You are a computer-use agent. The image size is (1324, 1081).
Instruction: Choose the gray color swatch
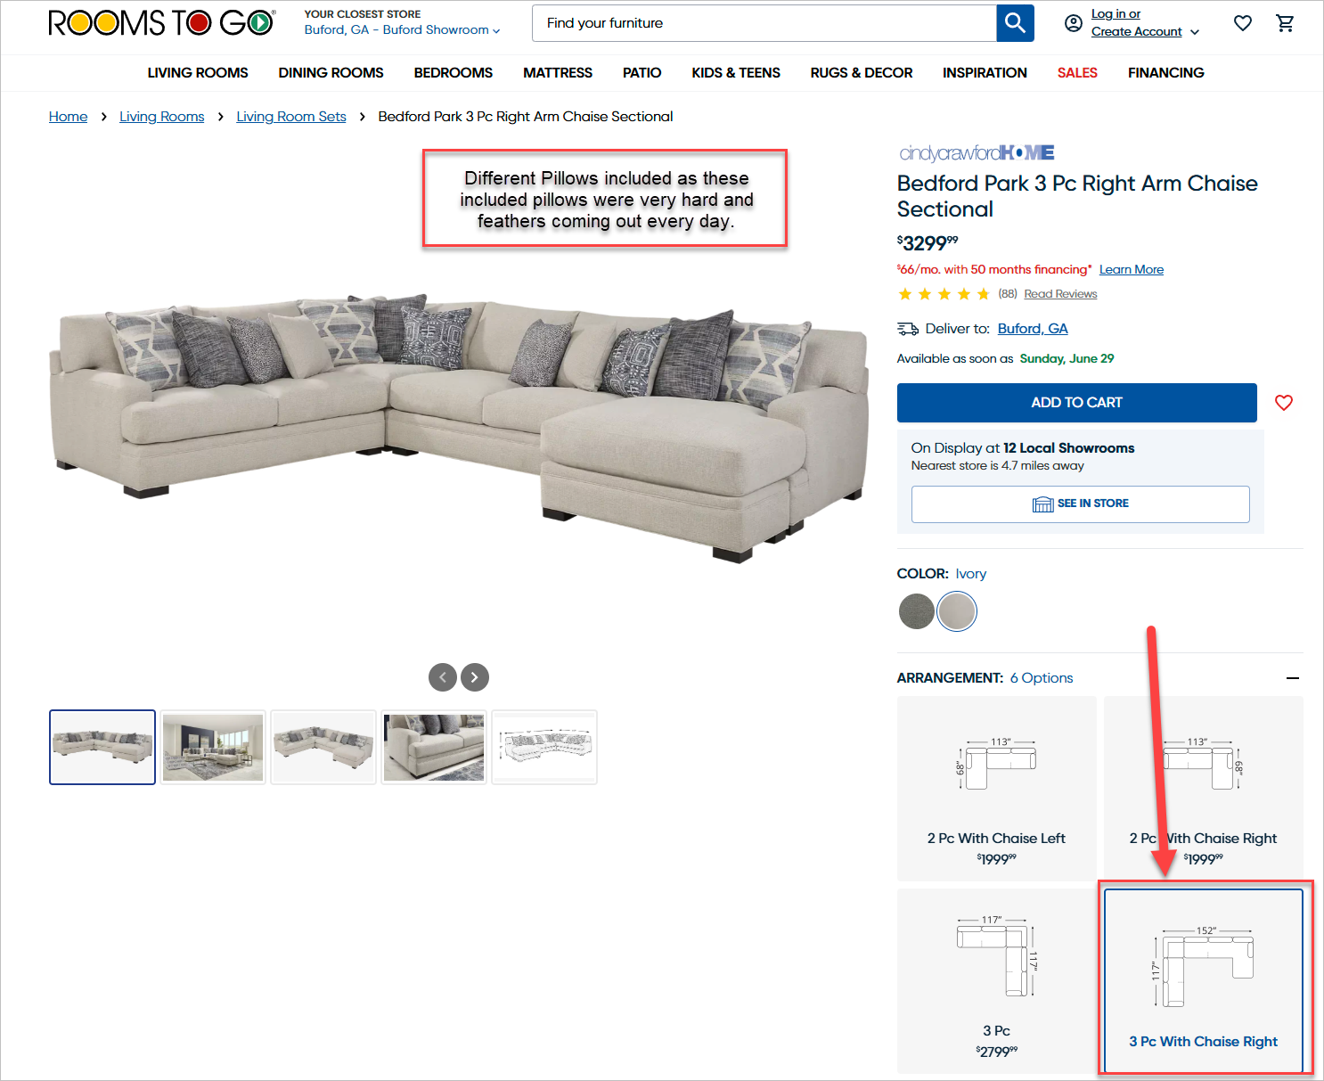pyautogui.click(x=916, y=611)
